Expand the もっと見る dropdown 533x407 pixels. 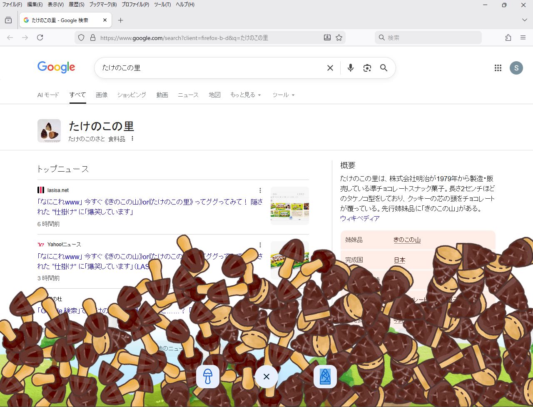(246, 95)
